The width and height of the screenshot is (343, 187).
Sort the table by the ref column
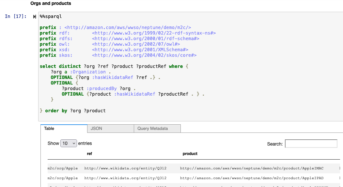(89, 154)
